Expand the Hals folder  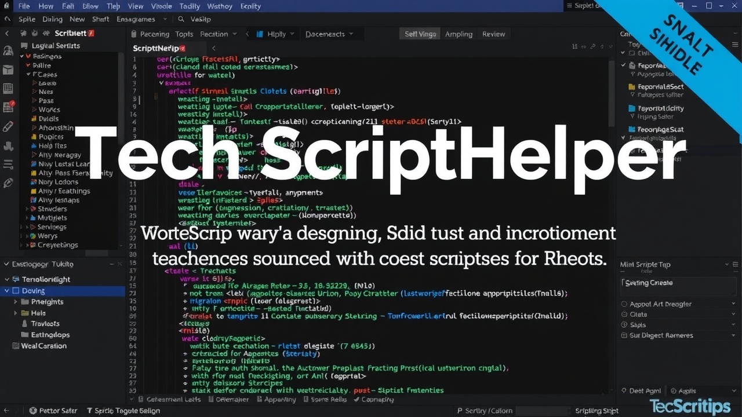(16, 313)
